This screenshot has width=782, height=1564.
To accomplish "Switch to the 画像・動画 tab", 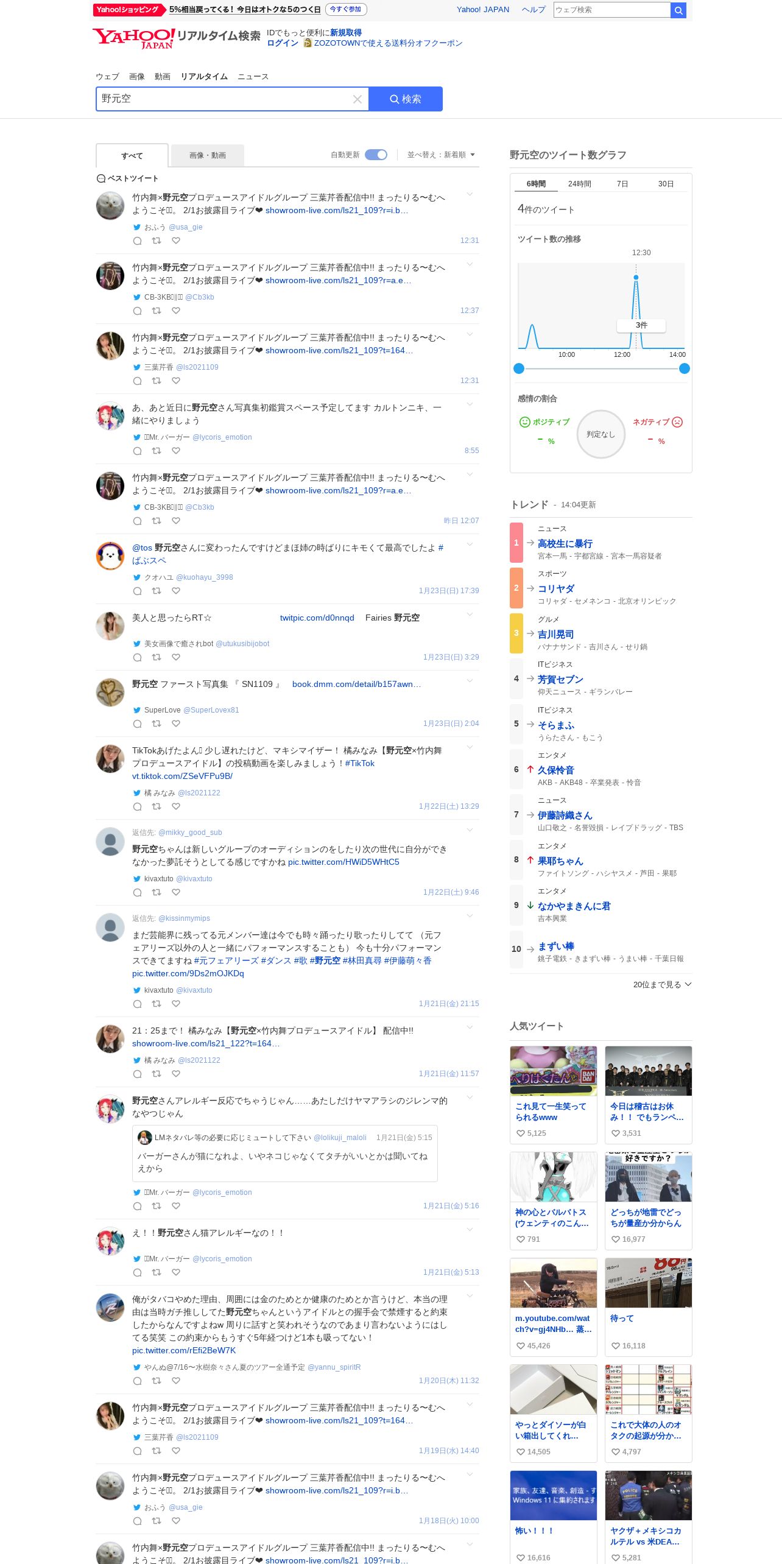I will click(x=208, y=155).
